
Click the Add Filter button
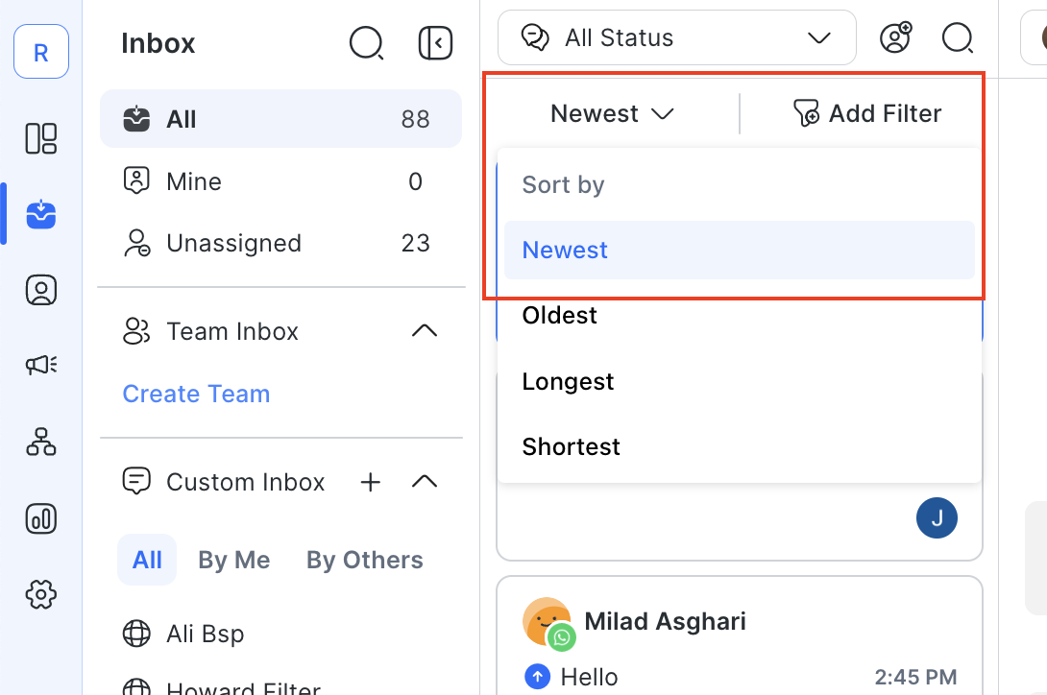(x=866, y=113)
